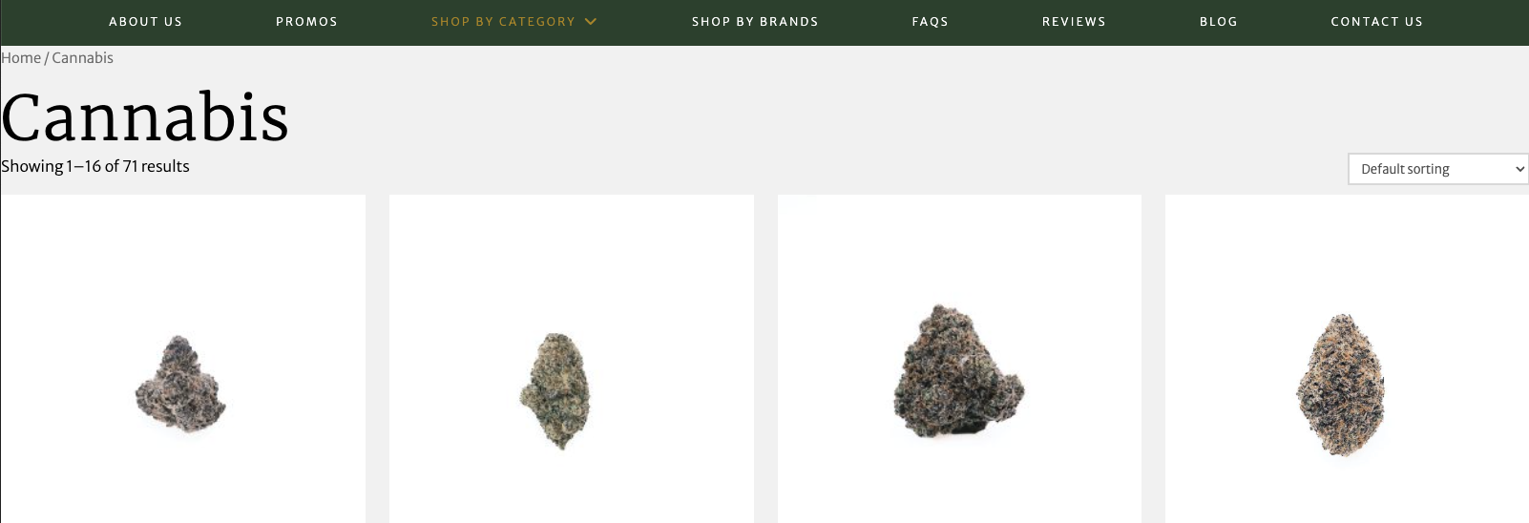Expand the Shop by Category menu

503,21
